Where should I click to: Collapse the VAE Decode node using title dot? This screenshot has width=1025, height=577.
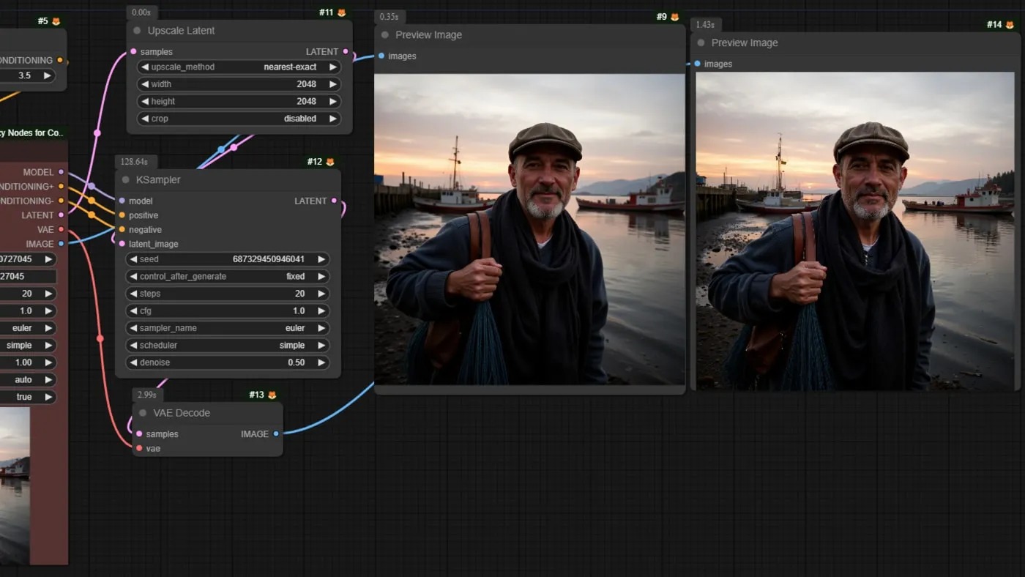click(143, 413)
